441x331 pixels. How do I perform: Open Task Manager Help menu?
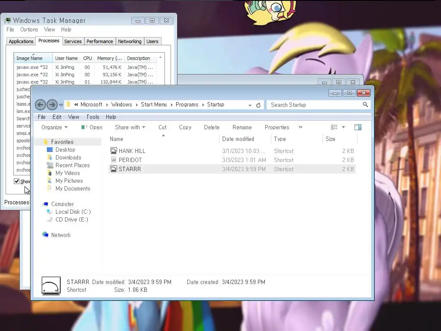pyautogui.click(x=66, y=30)
